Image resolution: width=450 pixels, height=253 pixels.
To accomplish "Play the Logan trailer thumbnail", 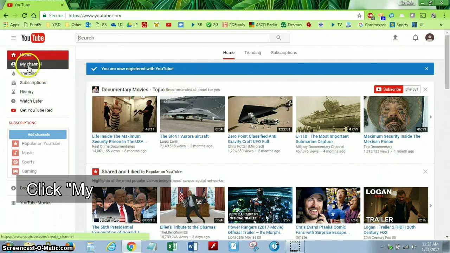I will click(x=396, y=205).
